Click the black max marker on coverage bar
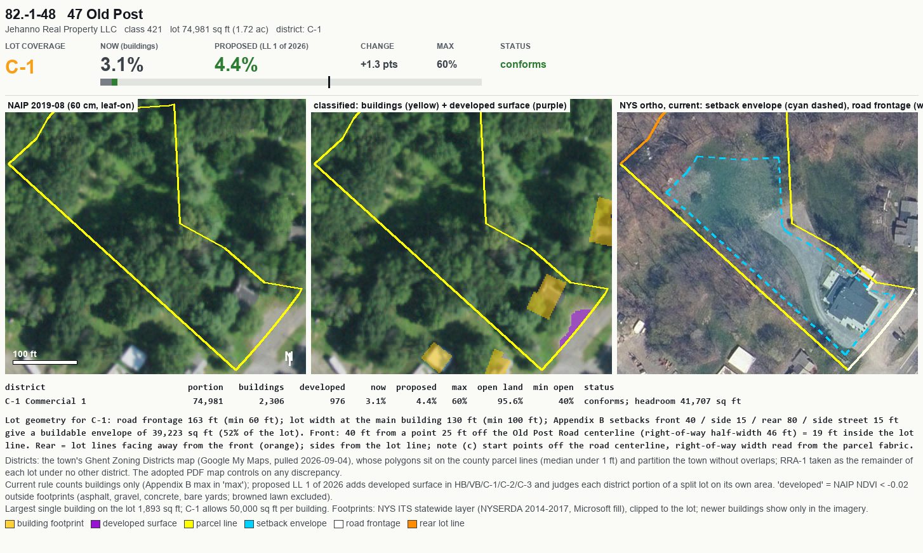The width and height of the screenshot is (923, 553). (329, 82)
